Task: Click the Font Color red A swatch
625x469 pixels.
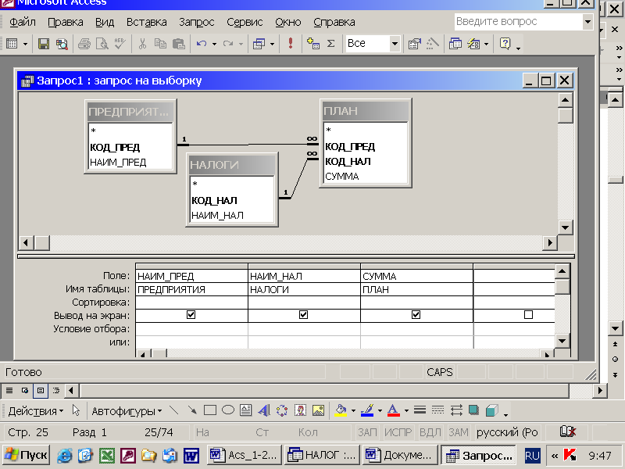Action: coord(394,410)
